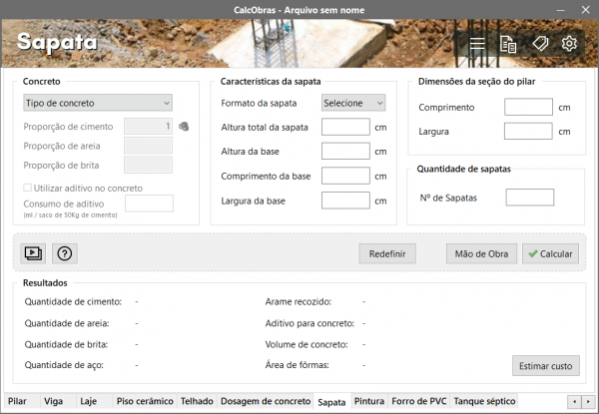Select the Tanque séptico tab
This screenshot has width=599, height=414.
pos(484,401)
